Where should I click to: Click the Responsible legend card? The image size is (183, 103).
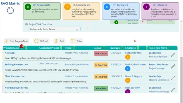[42, 11]
